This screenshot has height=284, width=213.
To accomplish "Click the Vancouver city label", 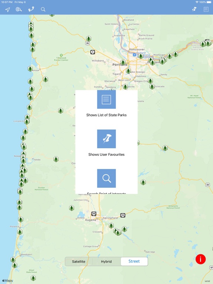I will coord(137,50).
